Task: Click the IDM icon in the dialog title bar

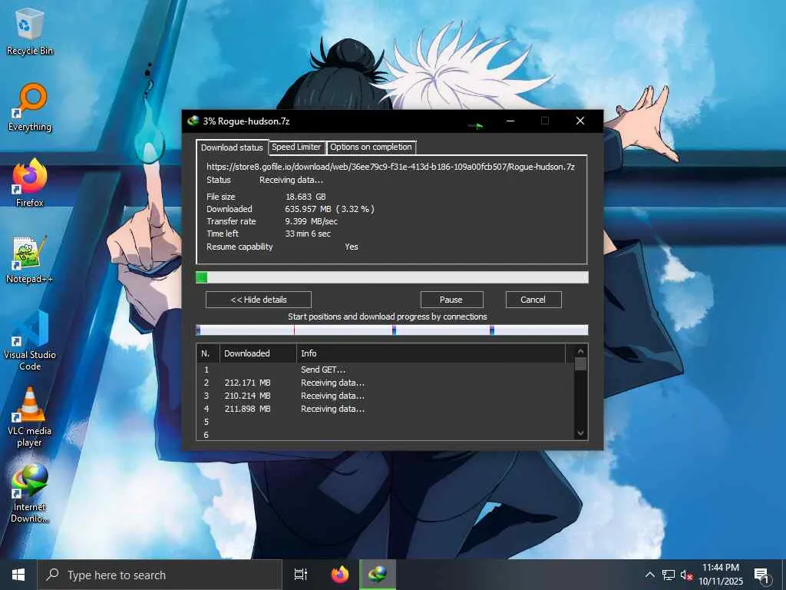Action: click(193, 121)
